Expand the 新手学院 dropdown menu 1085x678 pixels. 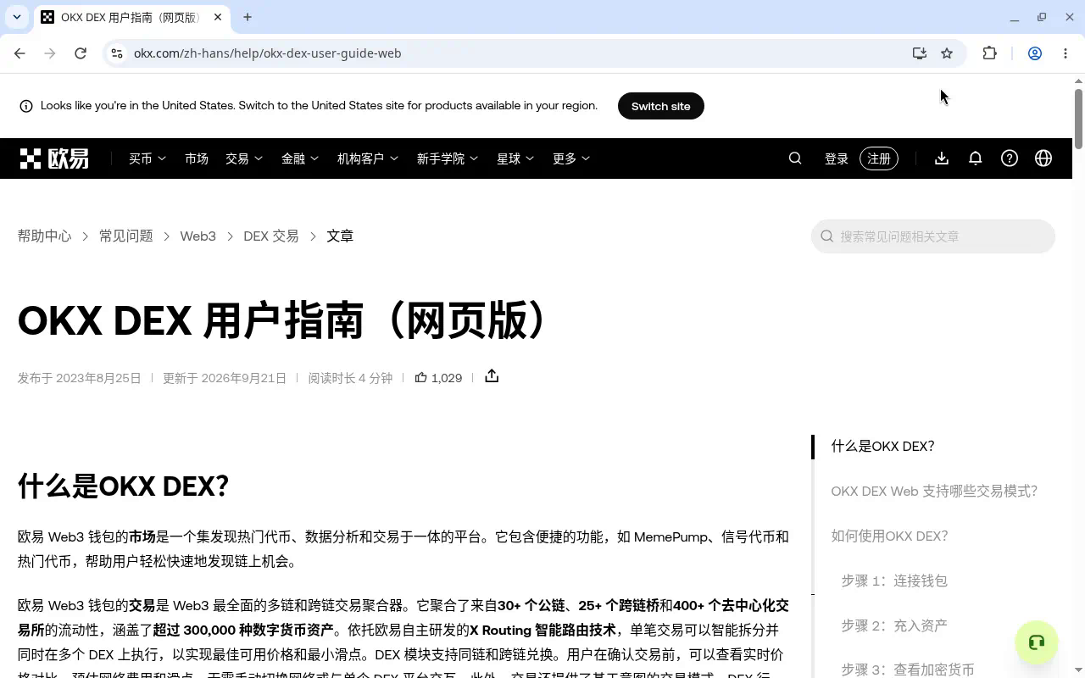point(448,158)
